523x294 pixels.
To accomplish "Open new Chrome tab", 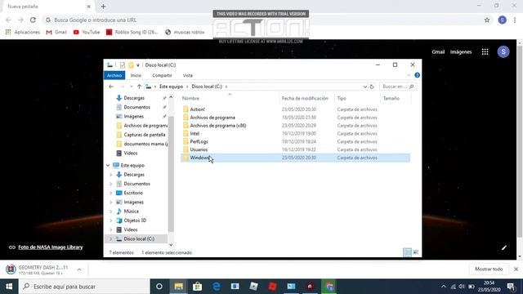I will tap(103, 7).
